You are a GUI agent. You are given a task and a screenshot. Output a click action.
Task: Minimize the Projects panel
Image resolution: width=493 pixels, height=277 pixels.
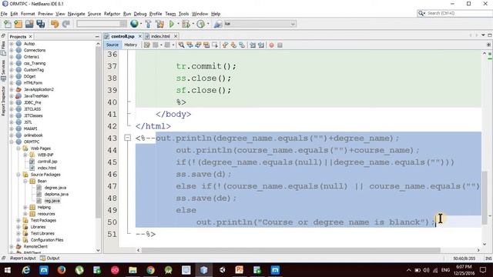(x=97, y=37)
